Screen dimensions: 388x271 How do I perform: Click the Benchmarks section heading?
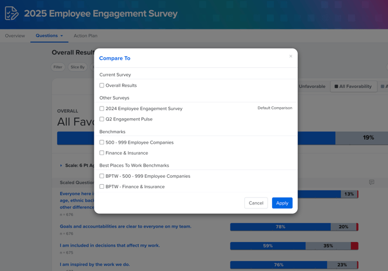[x=112, y=131]
